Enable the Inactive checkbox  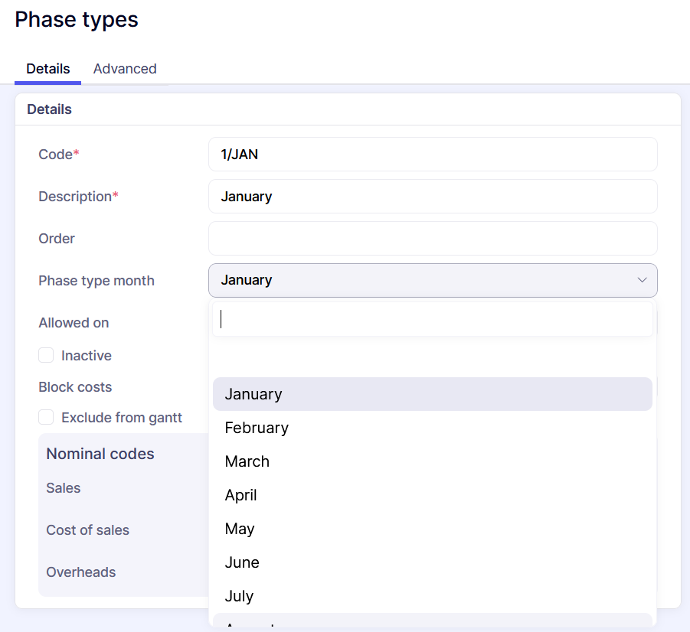coord(47,356)
